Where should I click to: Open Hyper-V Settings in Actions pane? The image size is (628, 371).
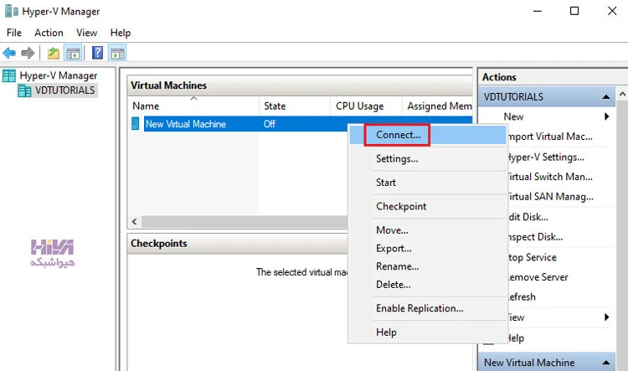point(545,157)
